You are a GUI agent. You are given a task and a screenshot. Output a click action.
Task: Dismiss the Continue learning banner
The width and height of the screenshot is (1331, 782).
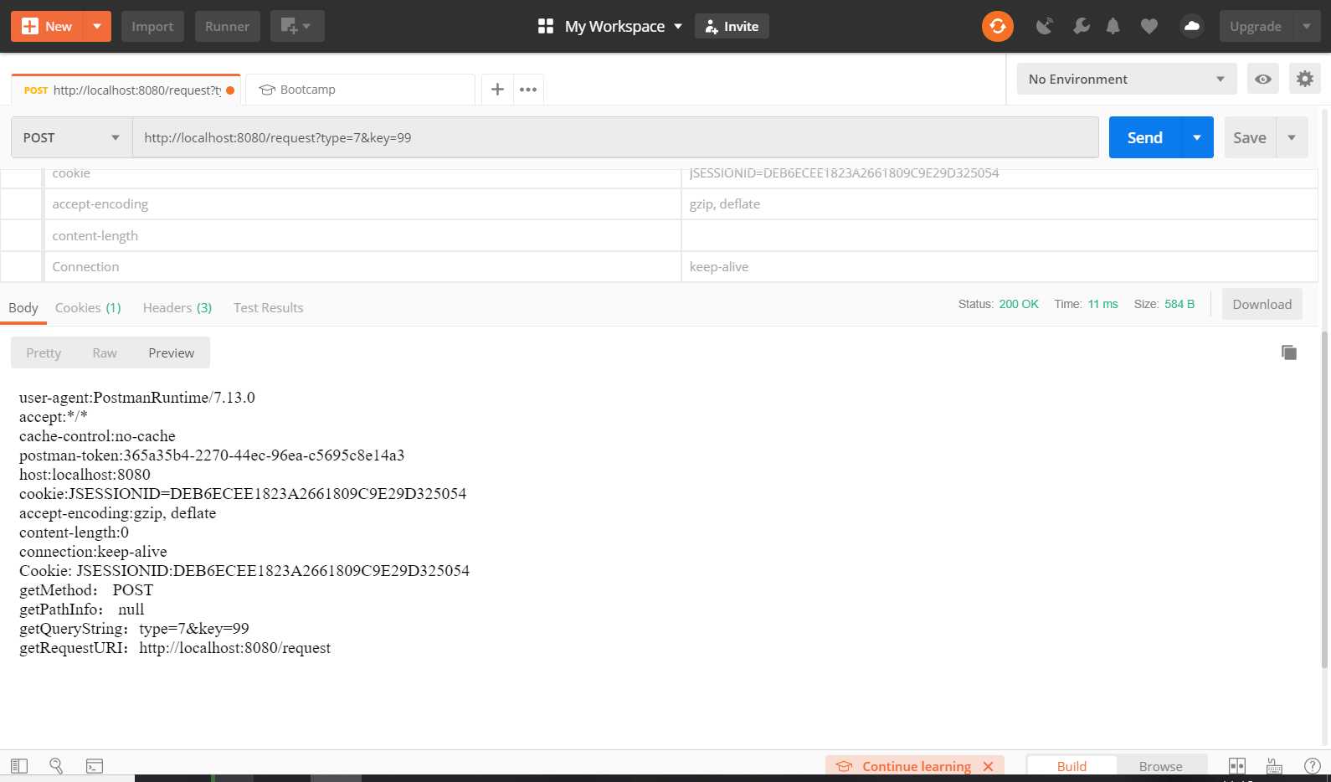[988, 766]
